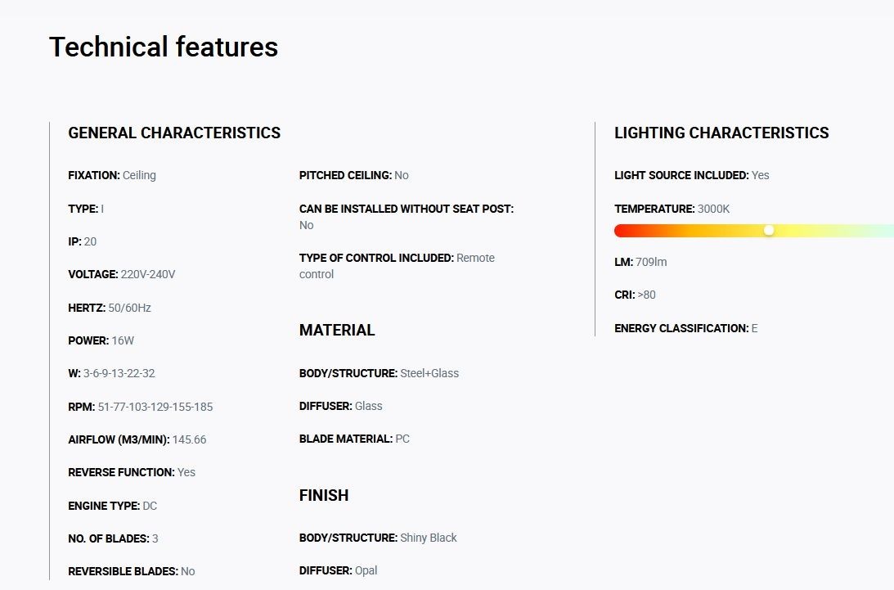Select the Lighting Characteristics section title
894x590 pixels.
tap(721, 133)
